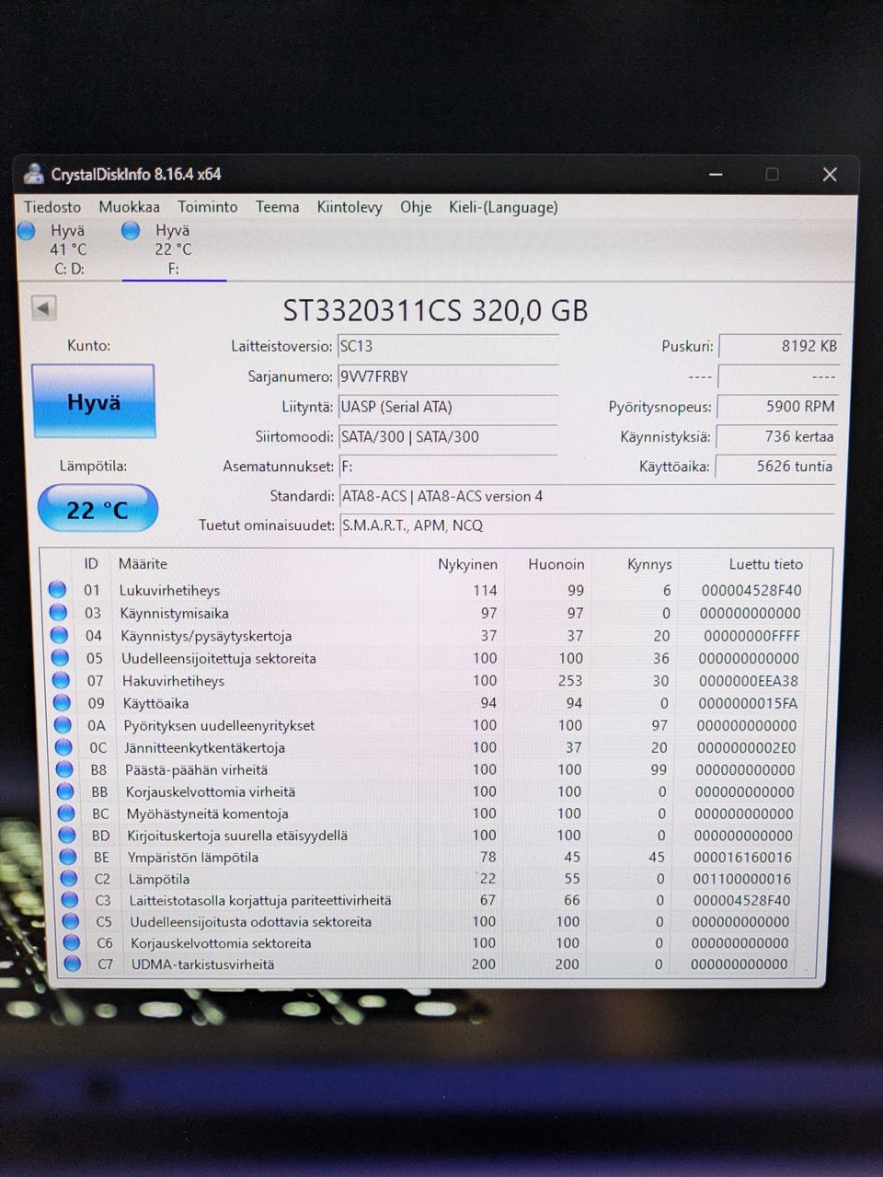Viewport: 883px width, 1177px height.
Task: Select the F: drive tab
Action: pos(173,249)
